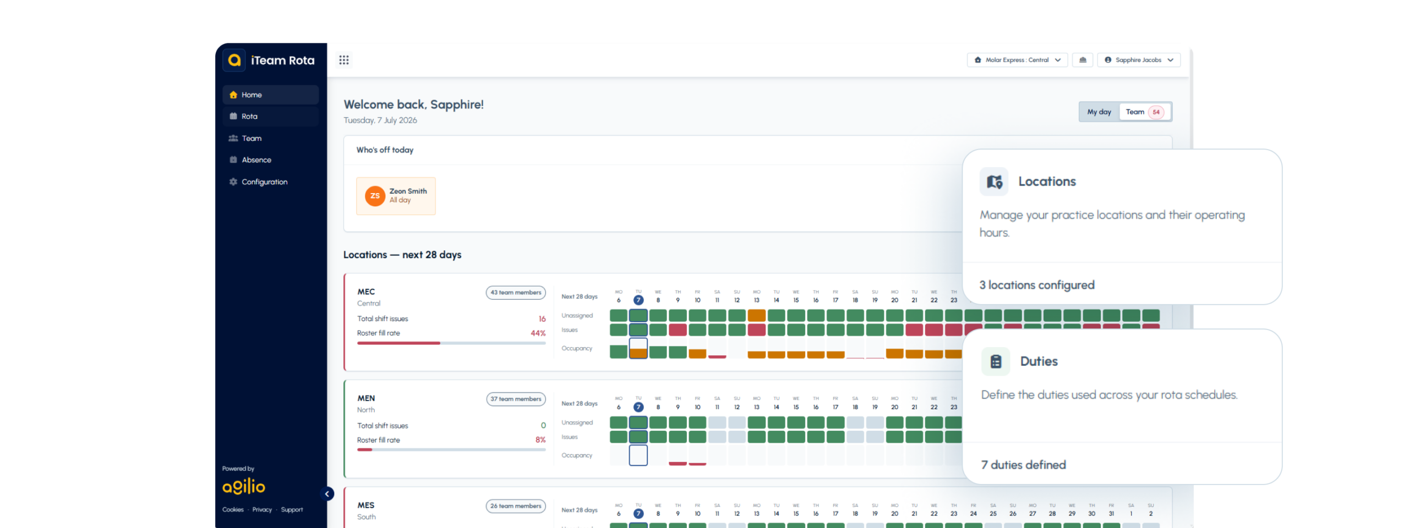Click the Duties clipboard icon on card
This screenshot has width=1409, height=528.
point(996,361)
